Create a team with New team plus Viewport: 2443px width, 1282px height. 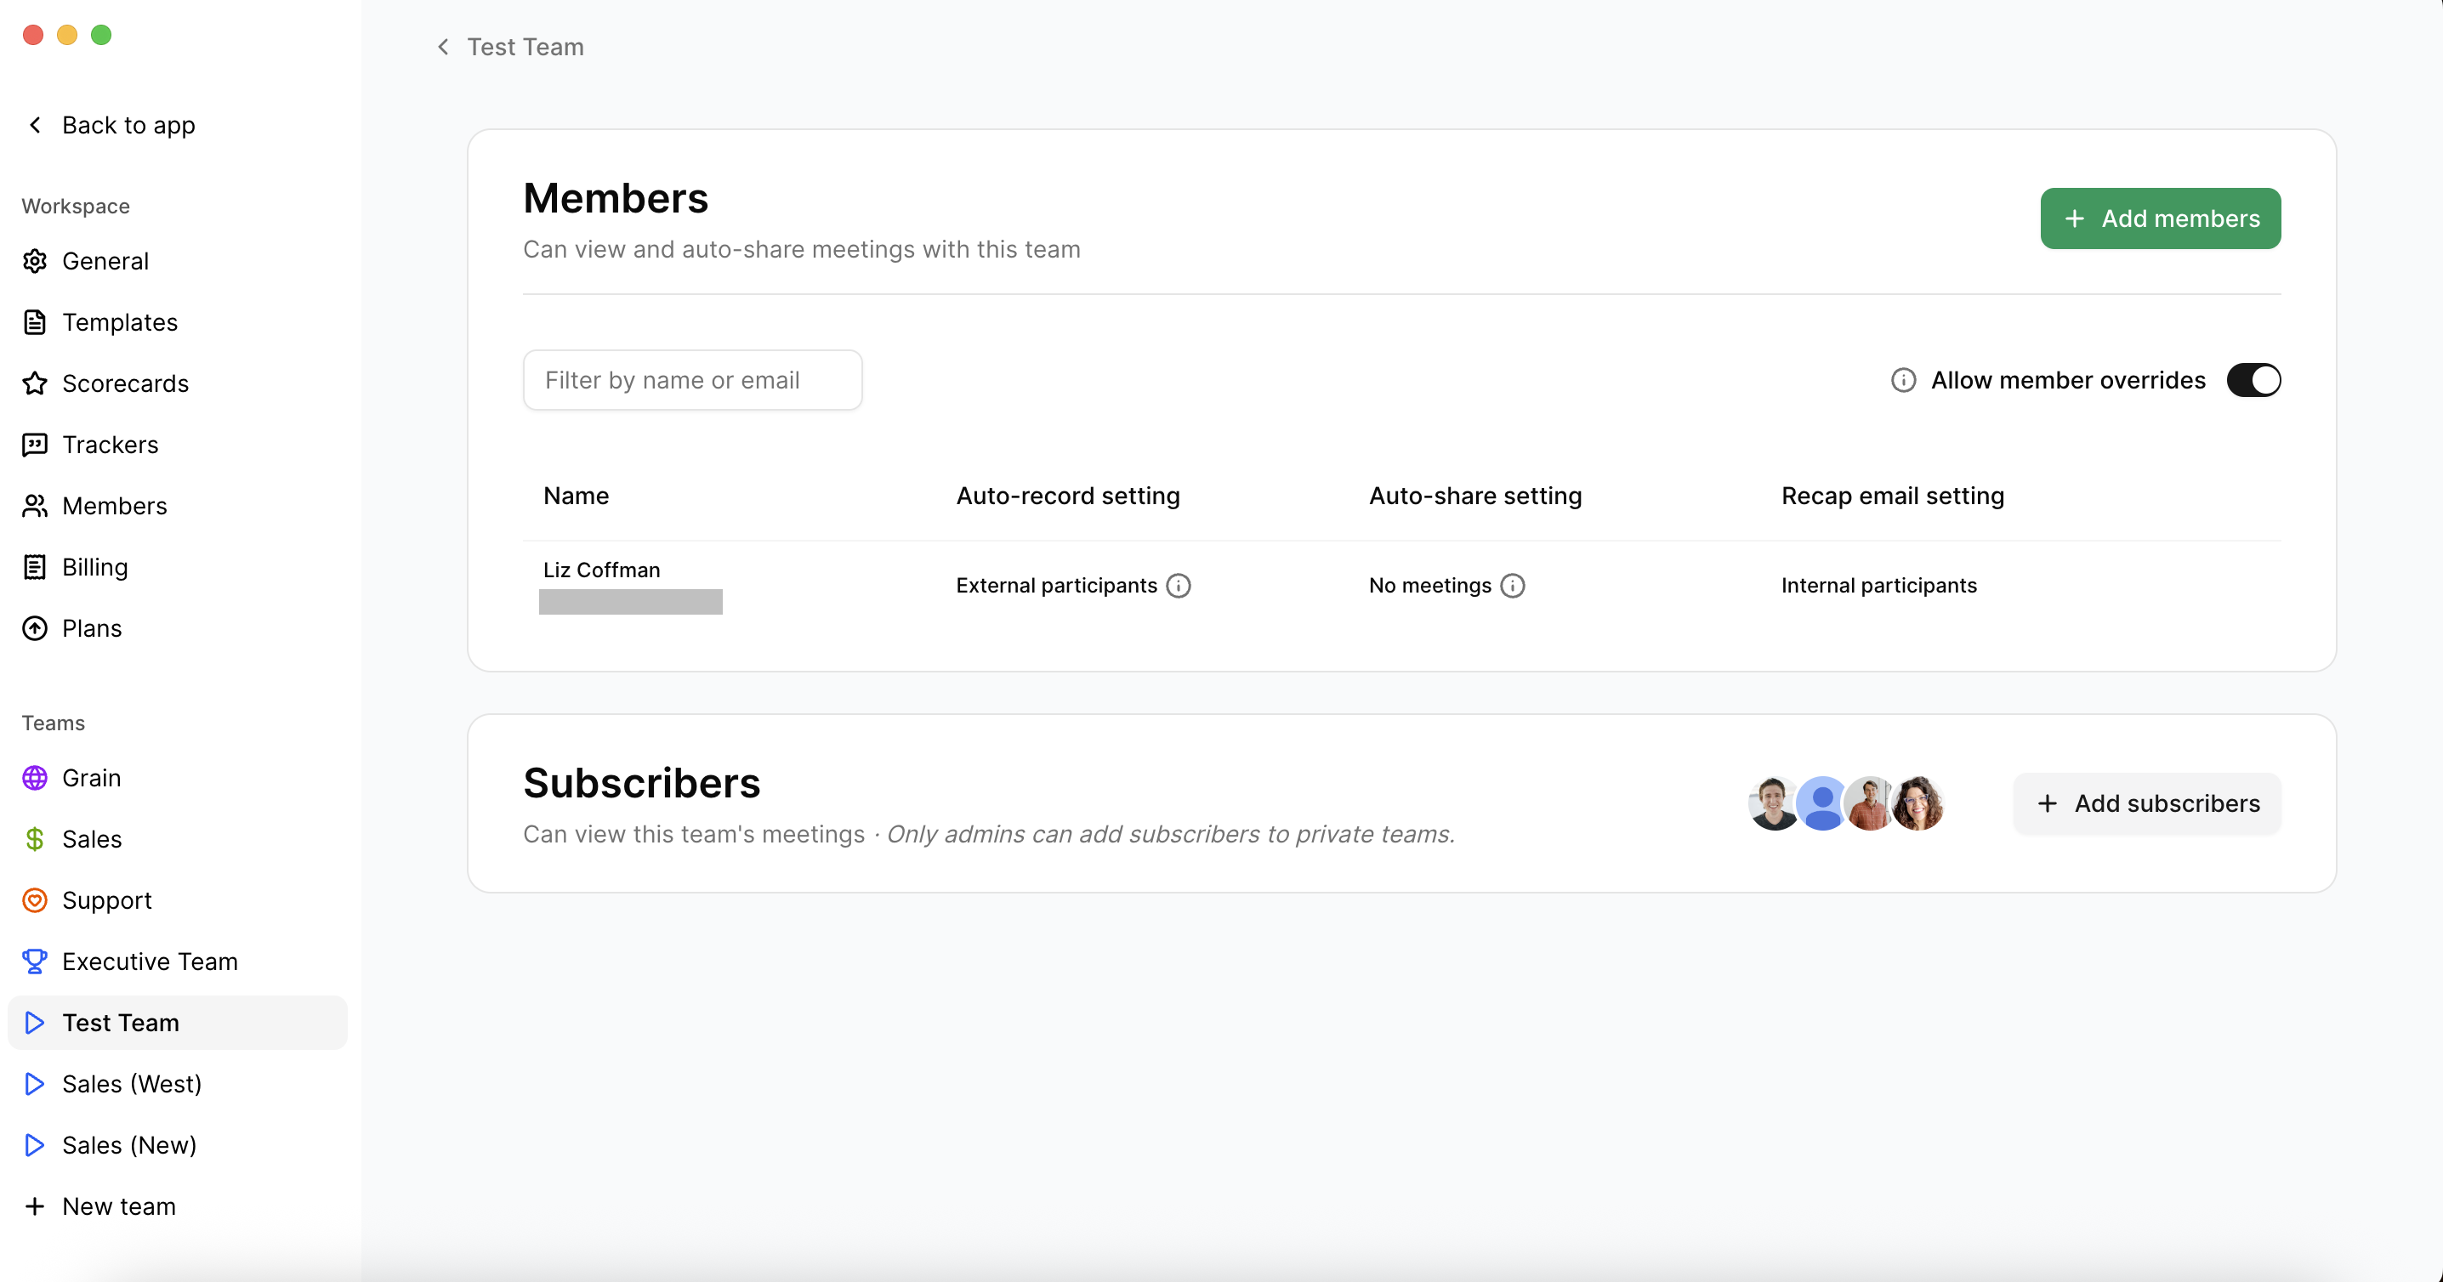pyautogui.click(x=35, y=1206)
